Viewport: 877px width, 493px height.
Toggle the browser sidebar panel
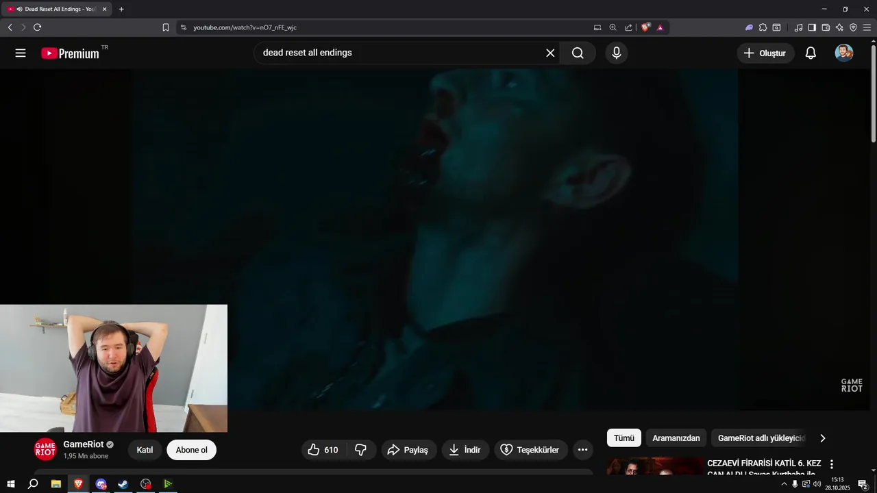(x=812, y=27)
